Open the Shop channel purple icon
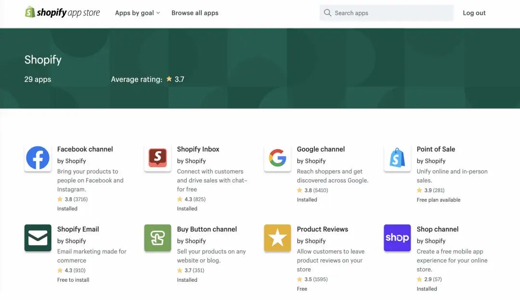Screen dimensions: 520x300 coord(397,238)
